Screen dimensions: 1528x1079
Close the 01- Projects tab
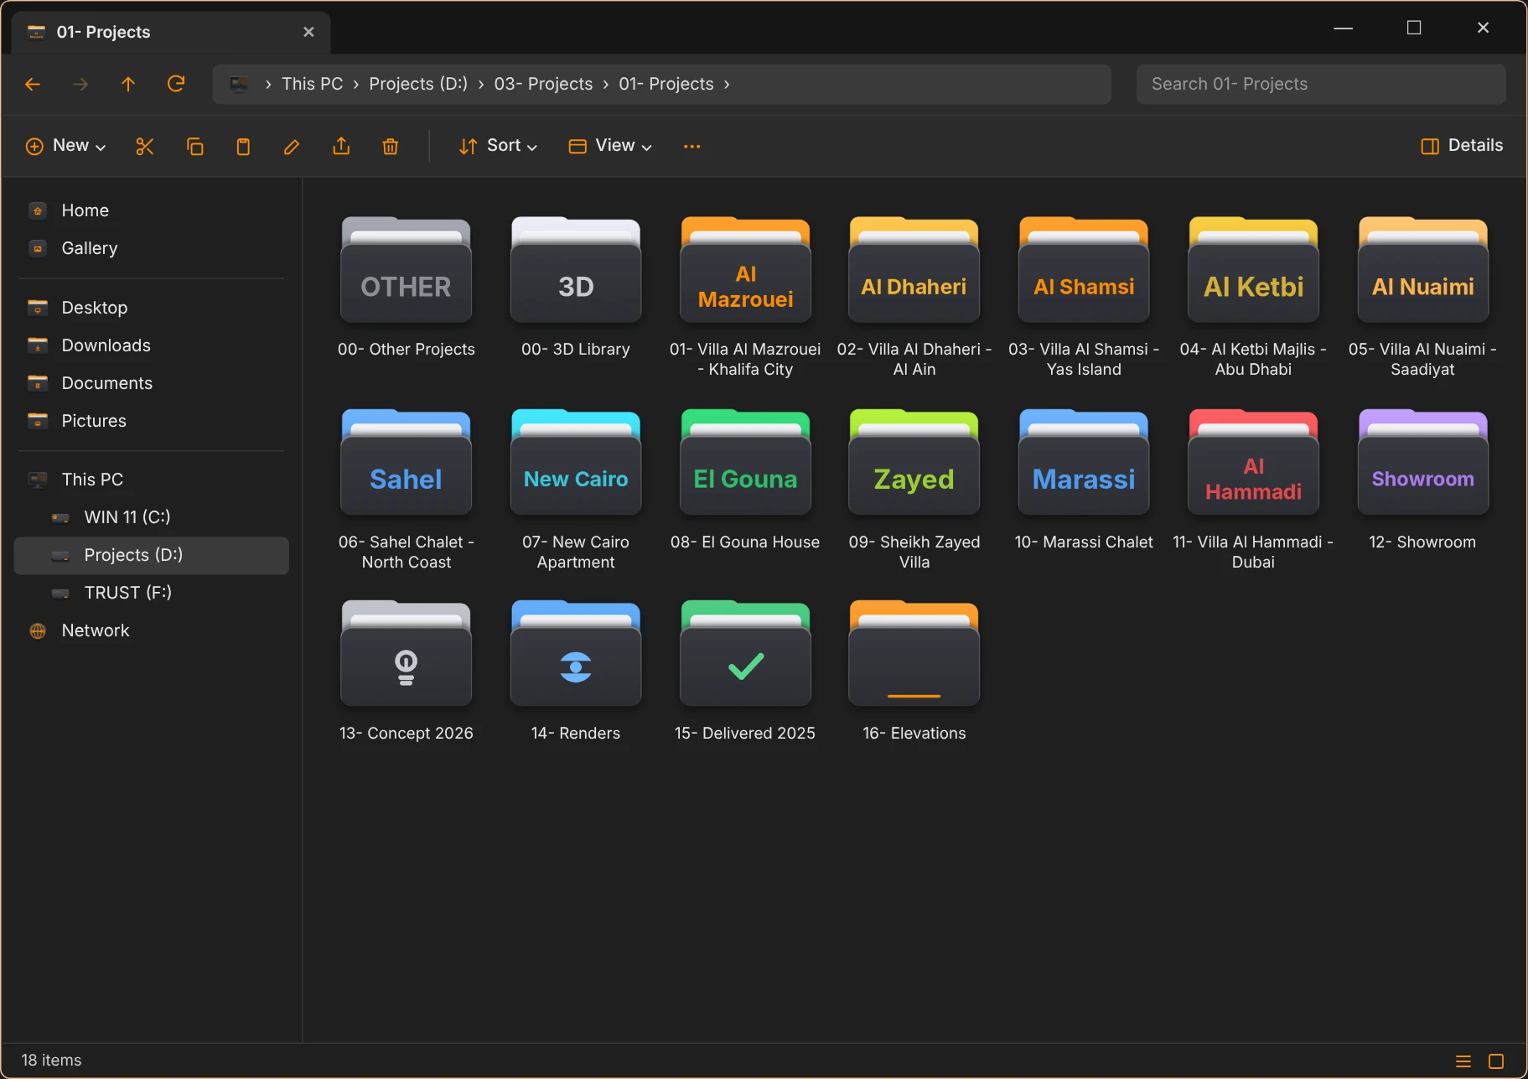click(x=308, y=32)
